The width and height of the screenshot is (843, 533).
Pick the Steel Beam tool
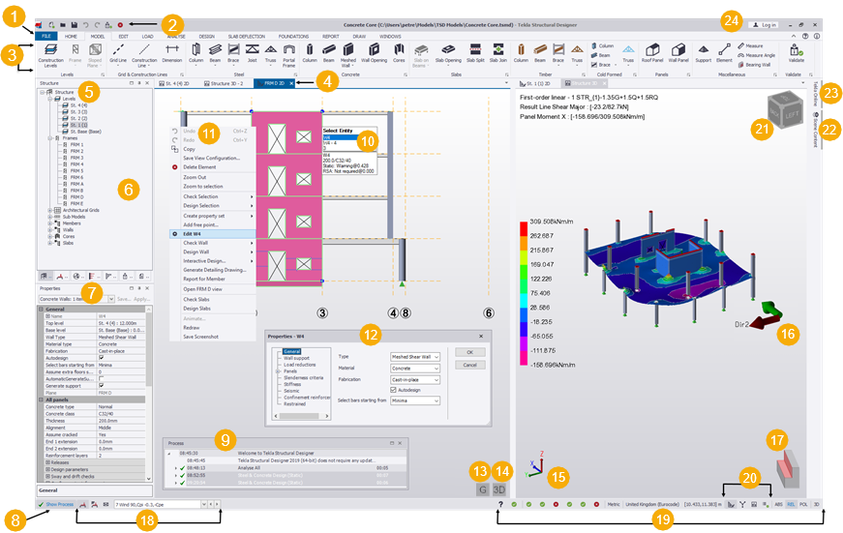coord(215,53)
